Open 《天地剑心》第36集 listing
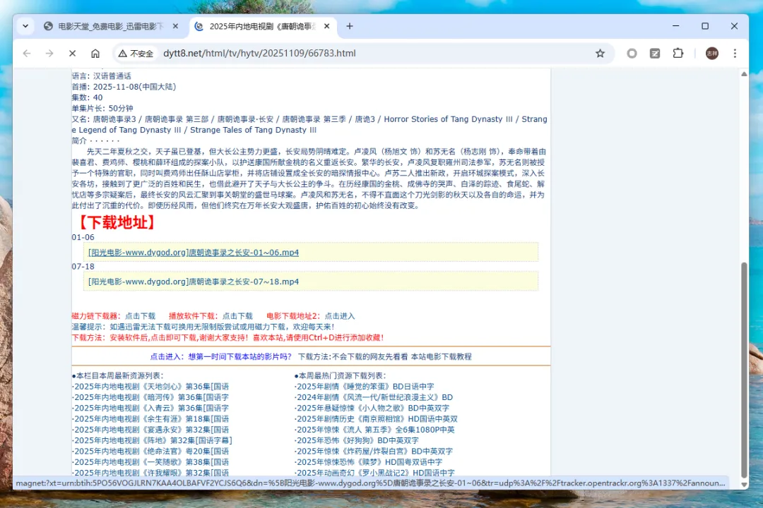Image resolution: width=763 pixels, height=508 pixels. [151, 387]
